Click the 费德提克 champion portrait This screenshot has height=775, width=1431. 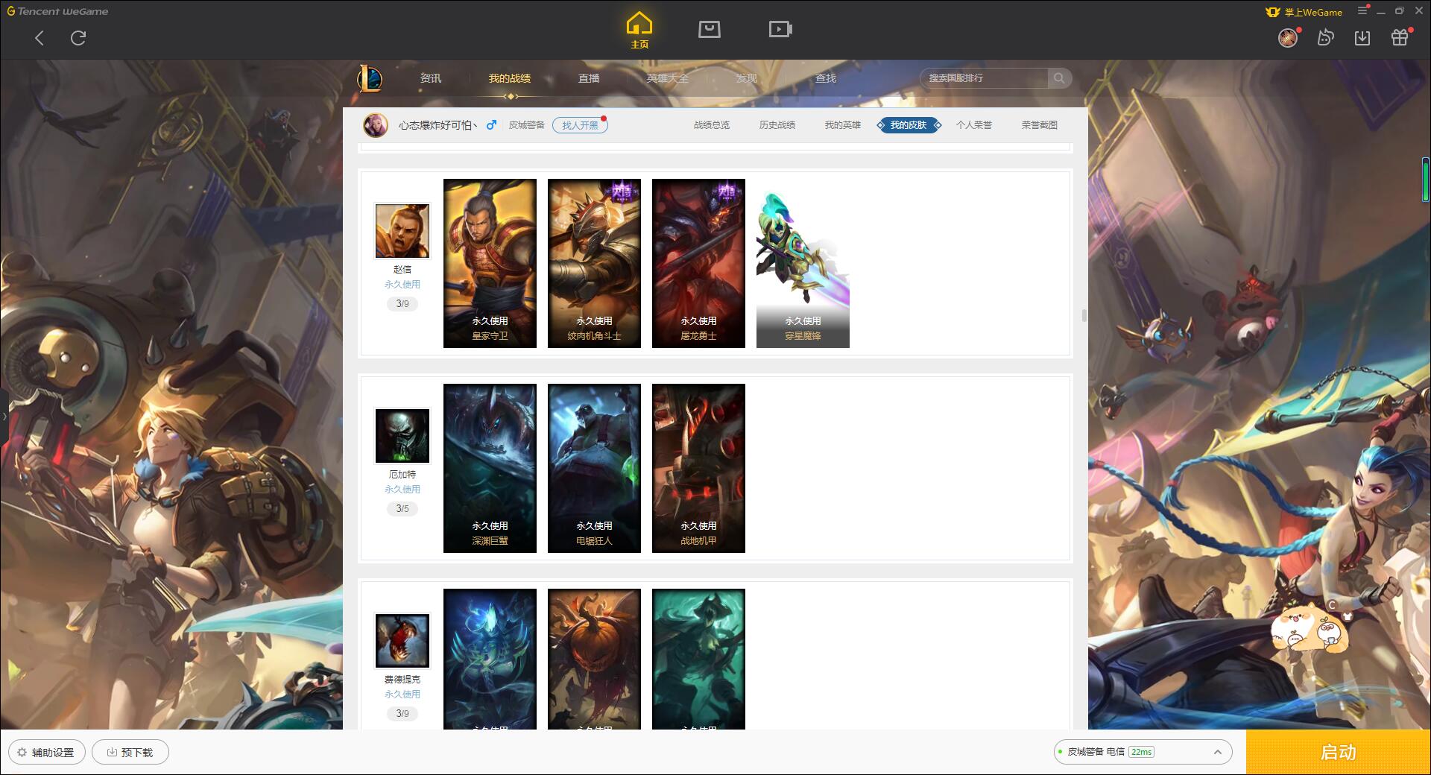[402, 641]
